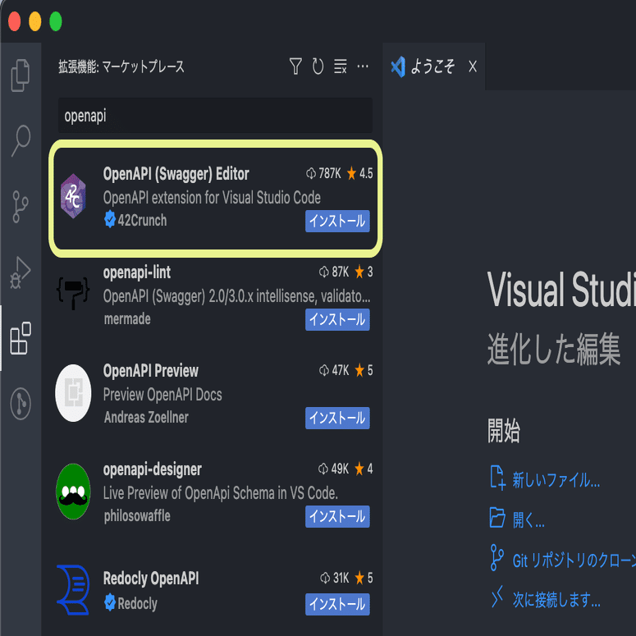Click the 開く... link

pos(528,519)
